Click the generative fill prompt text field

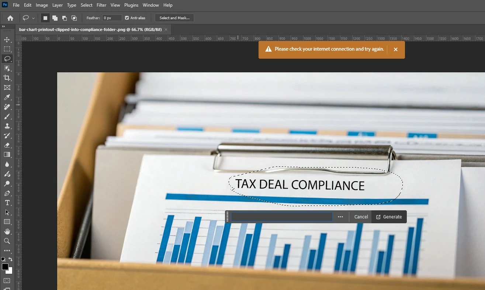(282, 217)
